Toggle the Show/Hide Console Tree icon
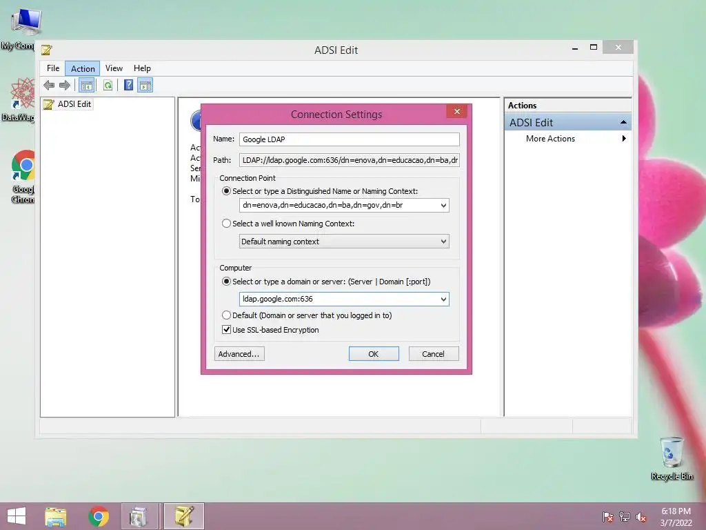706x530 pixels. tap(86, 85)
